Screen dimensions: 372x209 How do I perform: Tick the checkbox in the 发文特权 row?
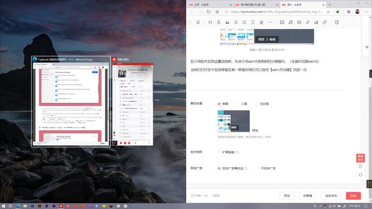pos(219,152)
